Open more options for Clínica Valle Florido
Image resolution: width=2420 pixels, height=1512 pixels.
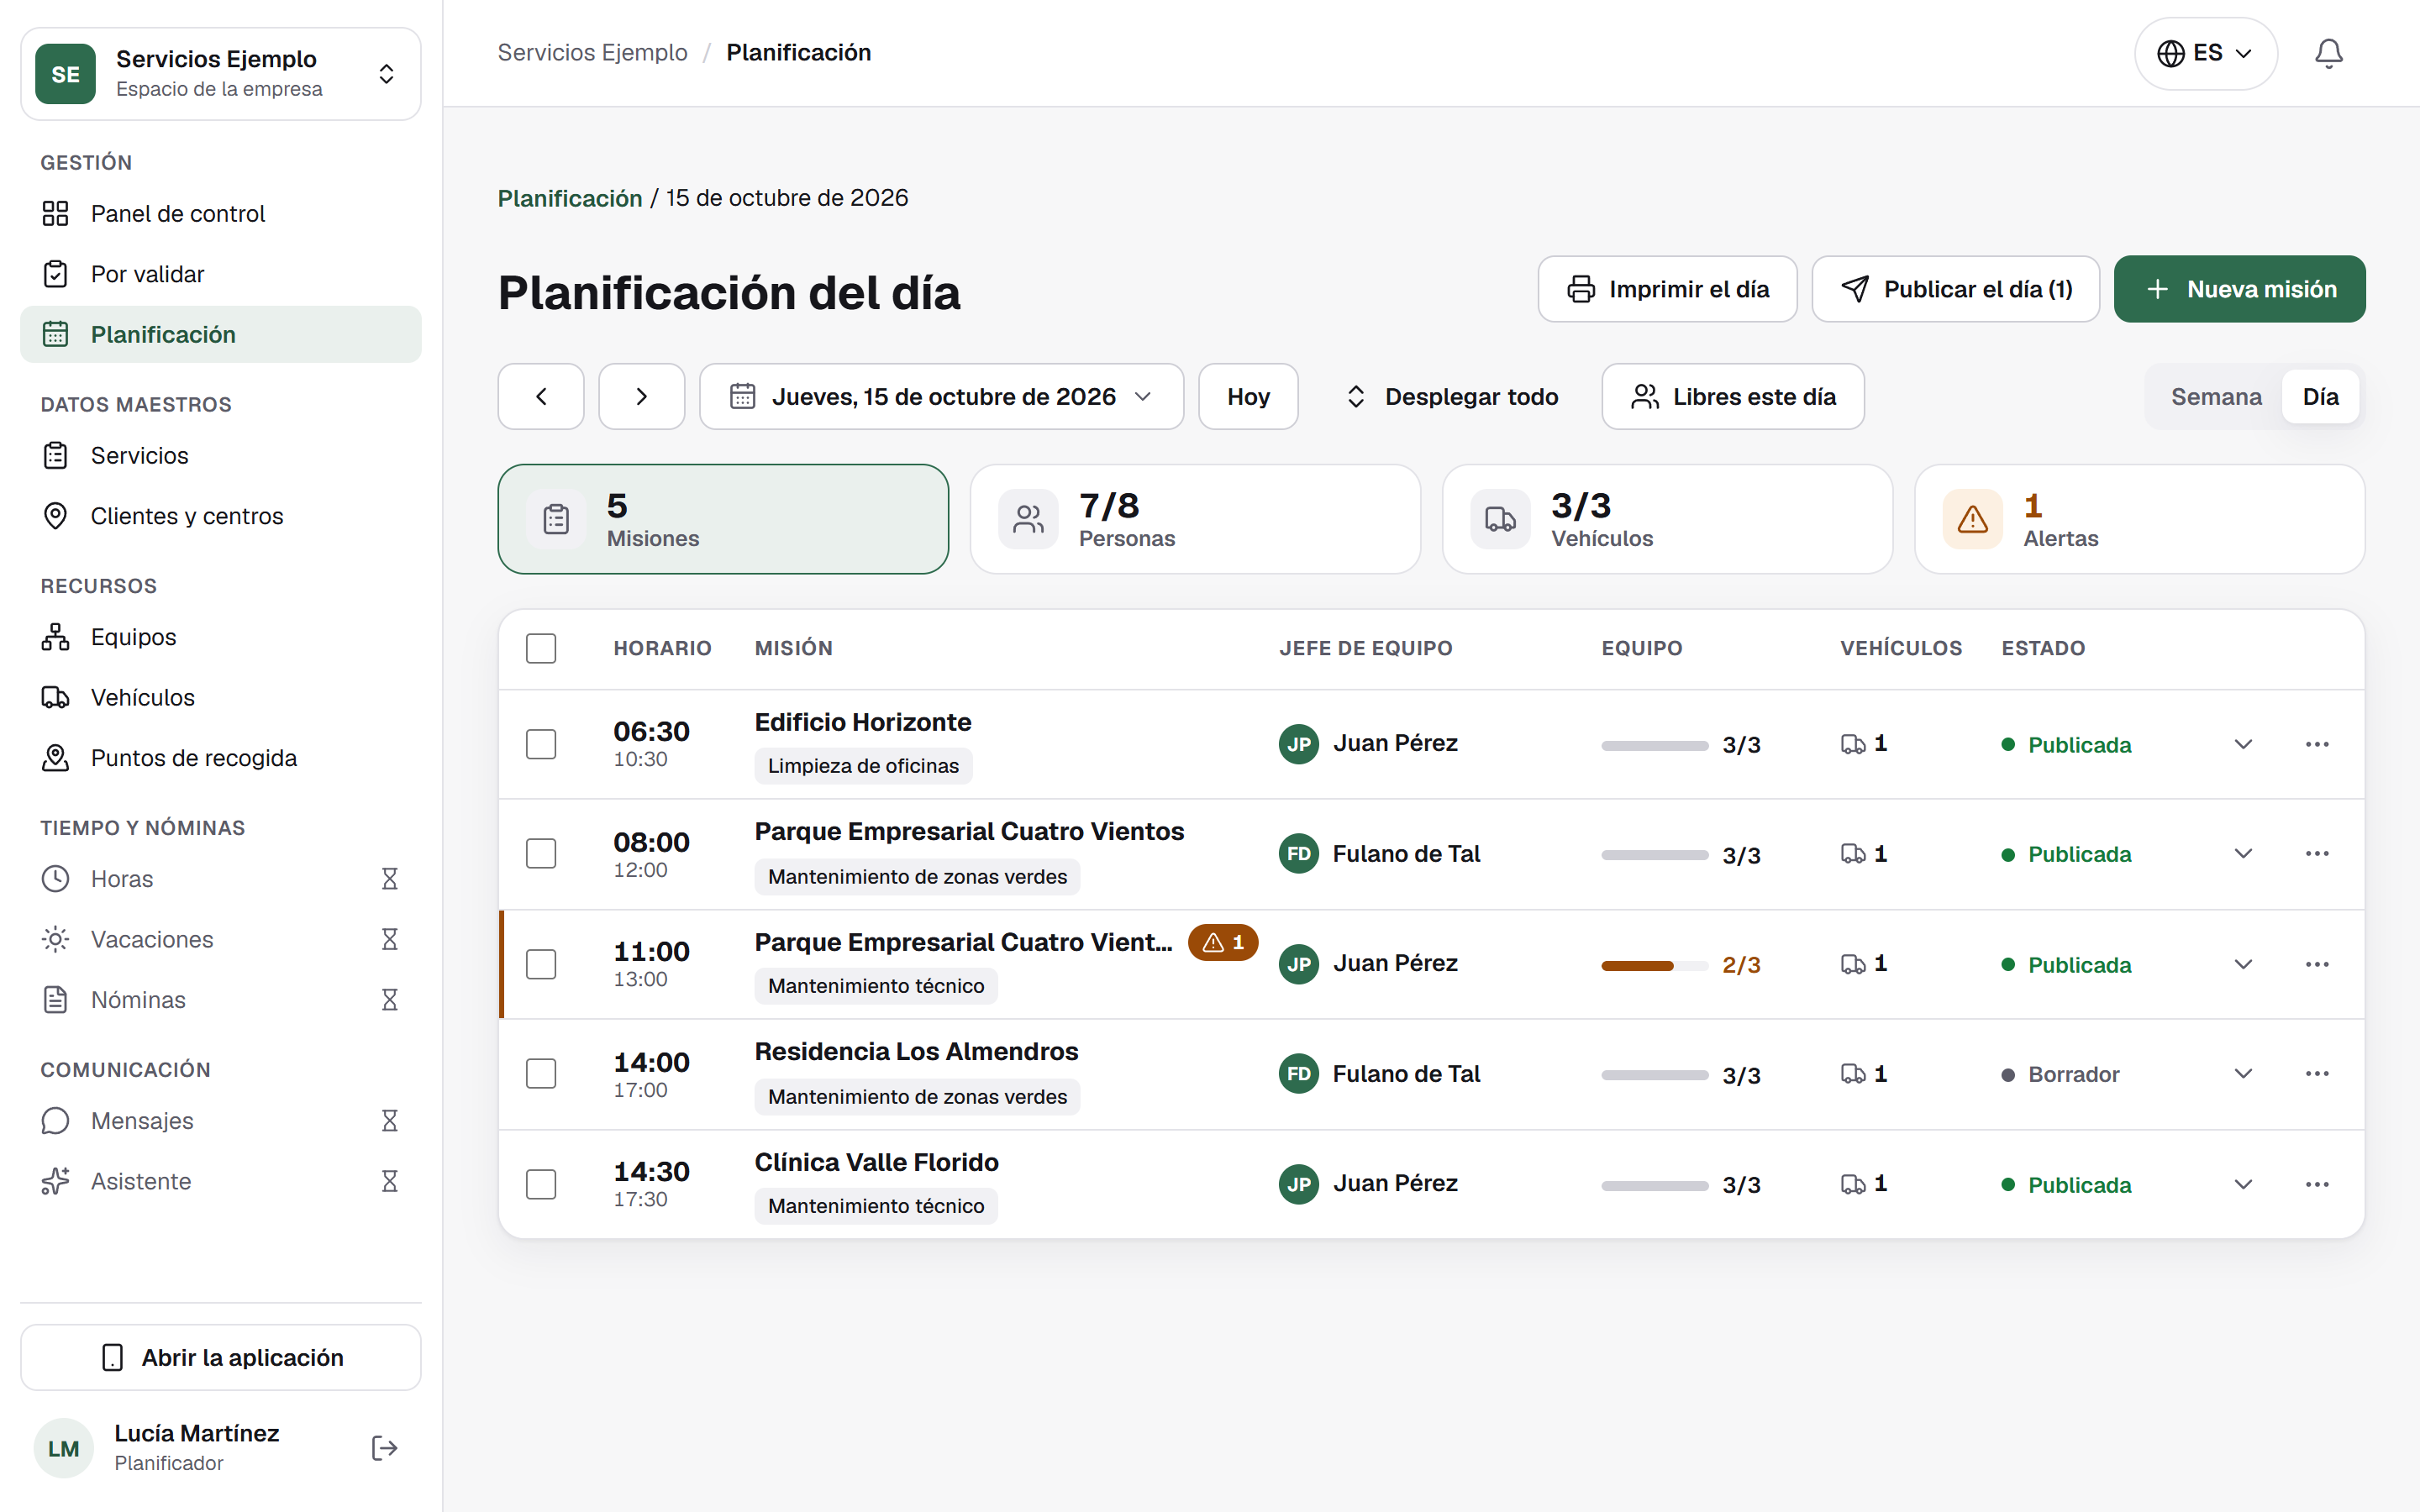click(2316, 1184)
